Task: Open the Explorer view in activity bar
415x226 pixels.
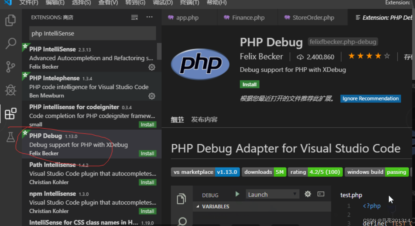Action: (11, 20)
